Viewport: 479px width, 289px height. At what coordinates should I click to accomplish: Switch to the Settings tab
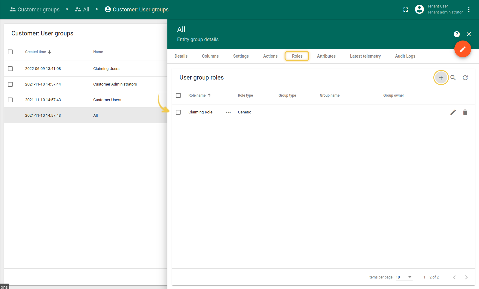[241, 56]
